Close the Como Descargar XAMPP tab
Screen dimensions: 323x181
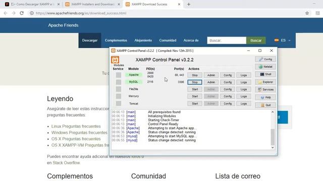(x=59, y=5)
